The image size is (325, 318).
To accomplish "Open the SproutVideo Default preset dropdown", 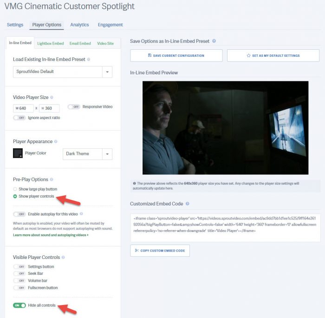I will [x=107, y=72].
